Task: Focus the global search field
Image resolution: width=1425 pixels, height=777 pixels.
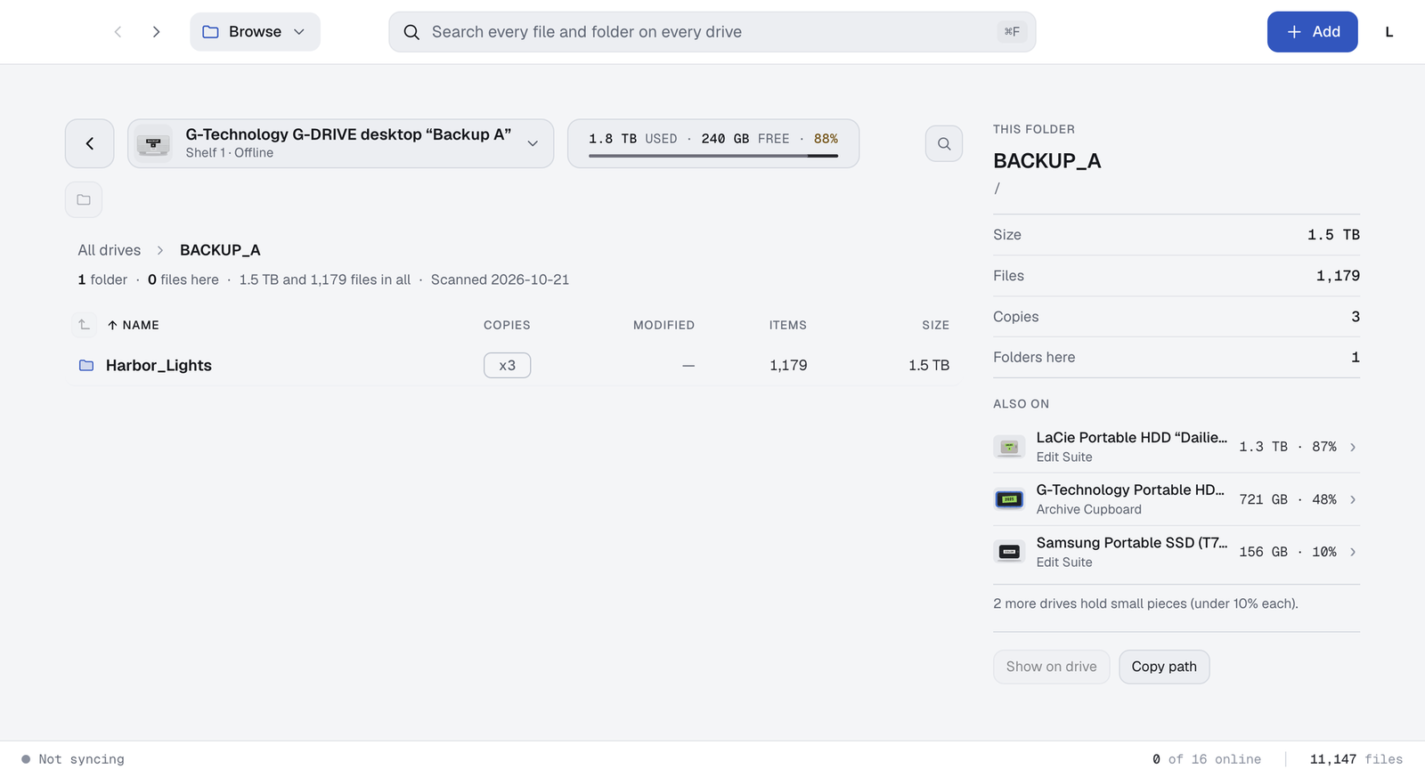Action: click(x=712, y=32)
